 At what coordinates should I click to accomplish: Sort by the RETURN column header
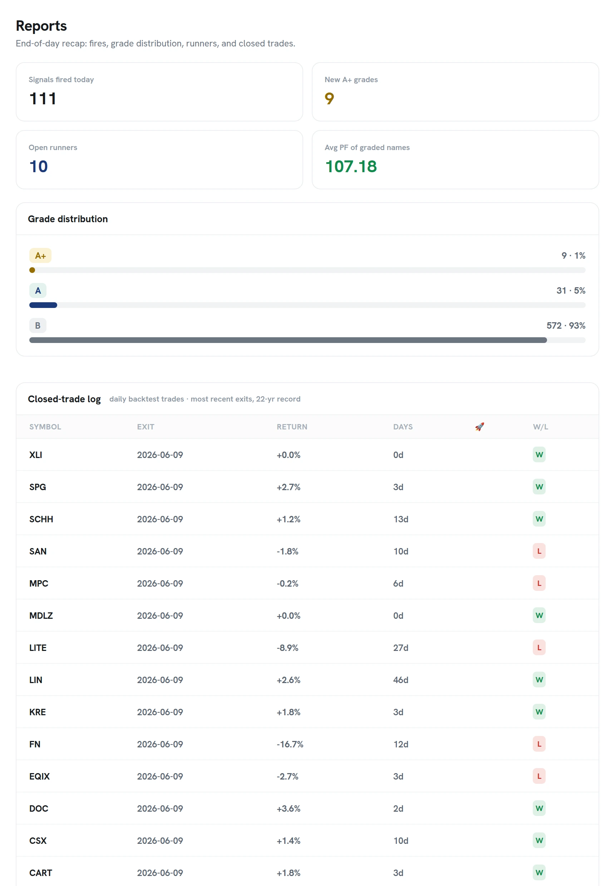pos(292,426)
